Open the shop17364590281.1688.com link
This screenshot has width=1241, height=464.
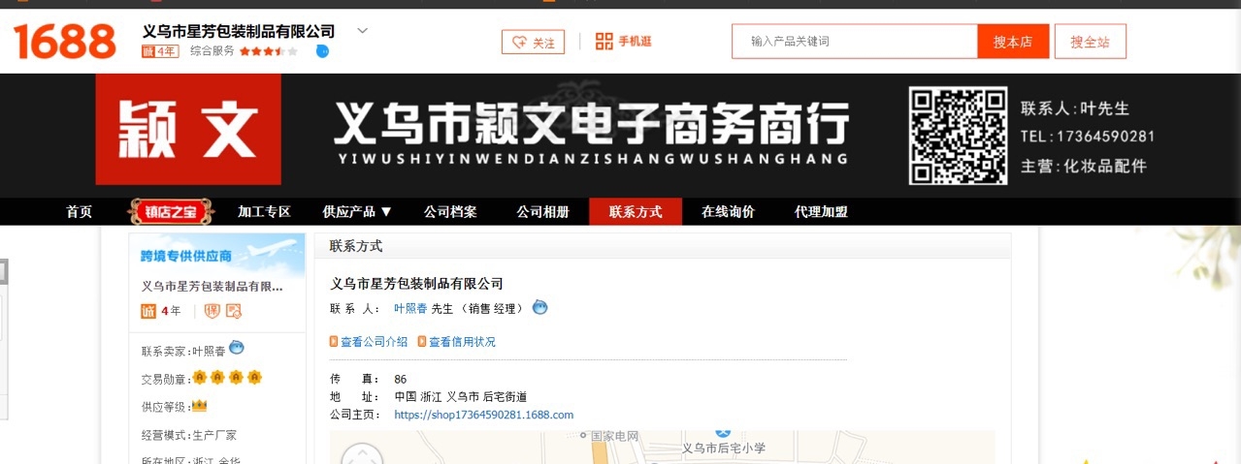tap(483, 415)
